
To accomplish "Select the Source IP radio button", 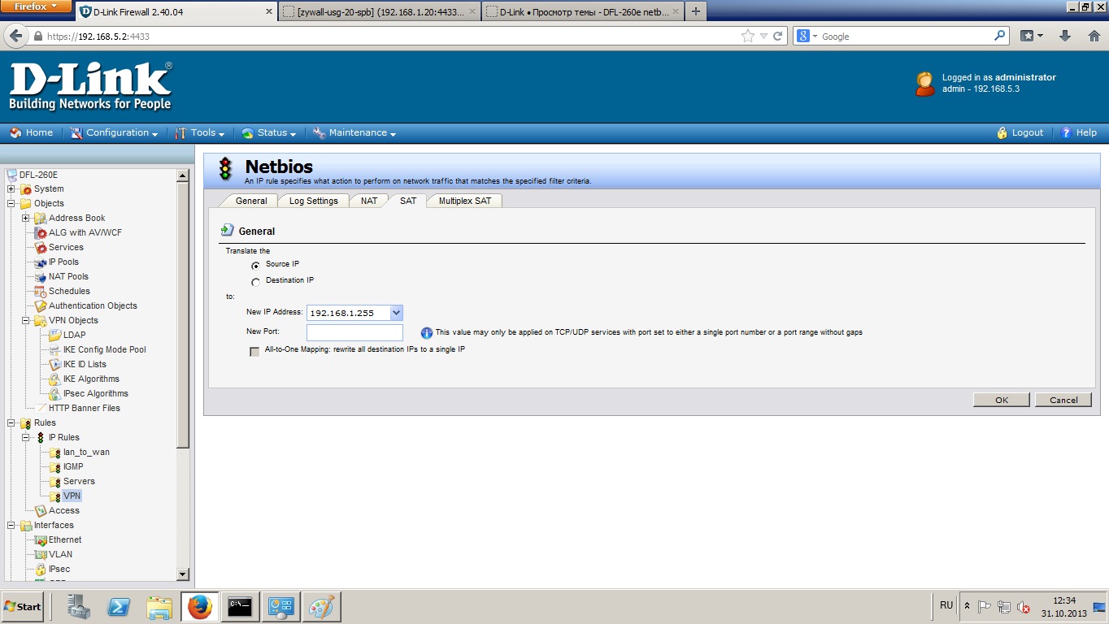I will click(256, 266).
